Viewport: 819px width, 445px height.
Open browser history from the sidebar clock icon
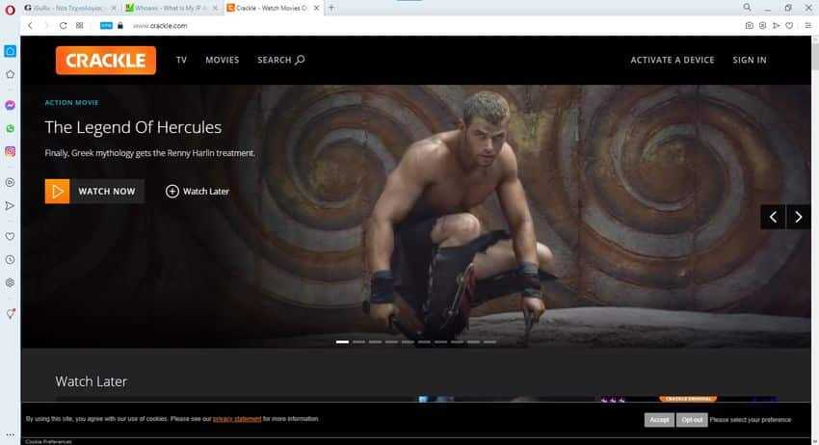click(x=10, y=260)
